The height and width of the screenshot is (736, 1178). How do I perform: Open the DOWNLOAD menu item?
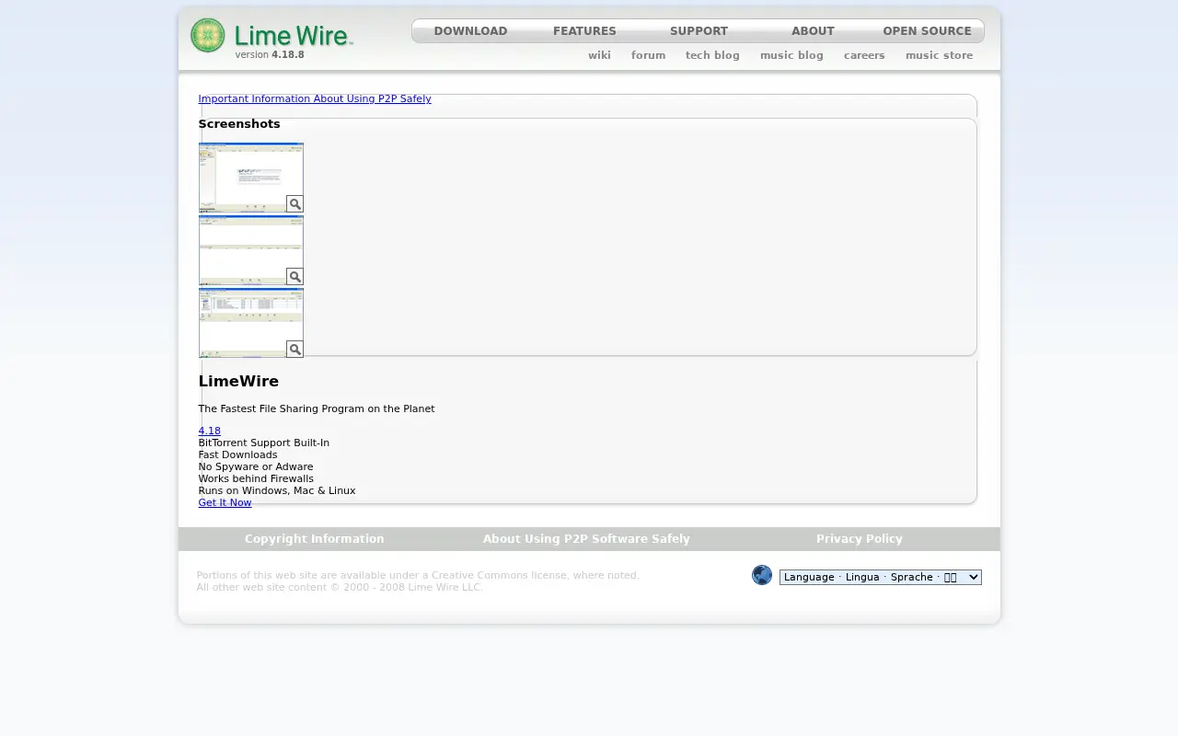coord(470,31)
